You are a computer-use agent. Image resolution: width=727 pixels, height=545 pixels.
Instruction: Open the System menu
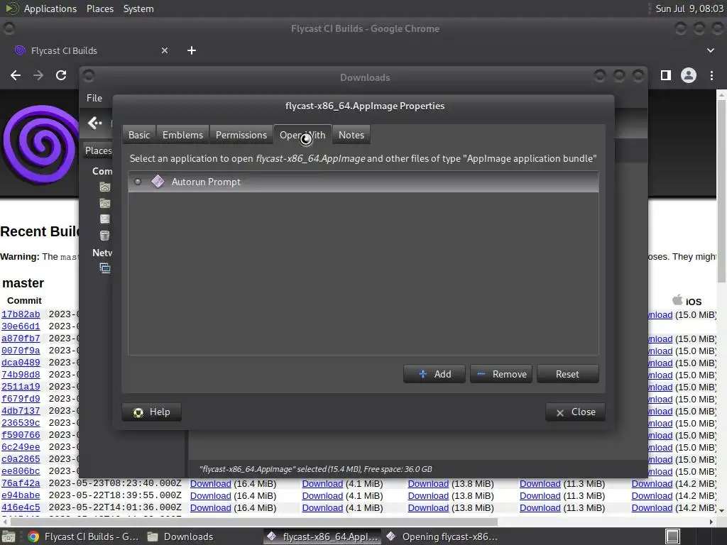point(138,9)
